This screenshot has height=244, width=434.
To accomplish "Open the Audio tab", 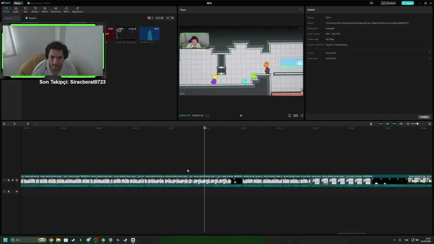I will pyautogui.click(x=16, y=9).
